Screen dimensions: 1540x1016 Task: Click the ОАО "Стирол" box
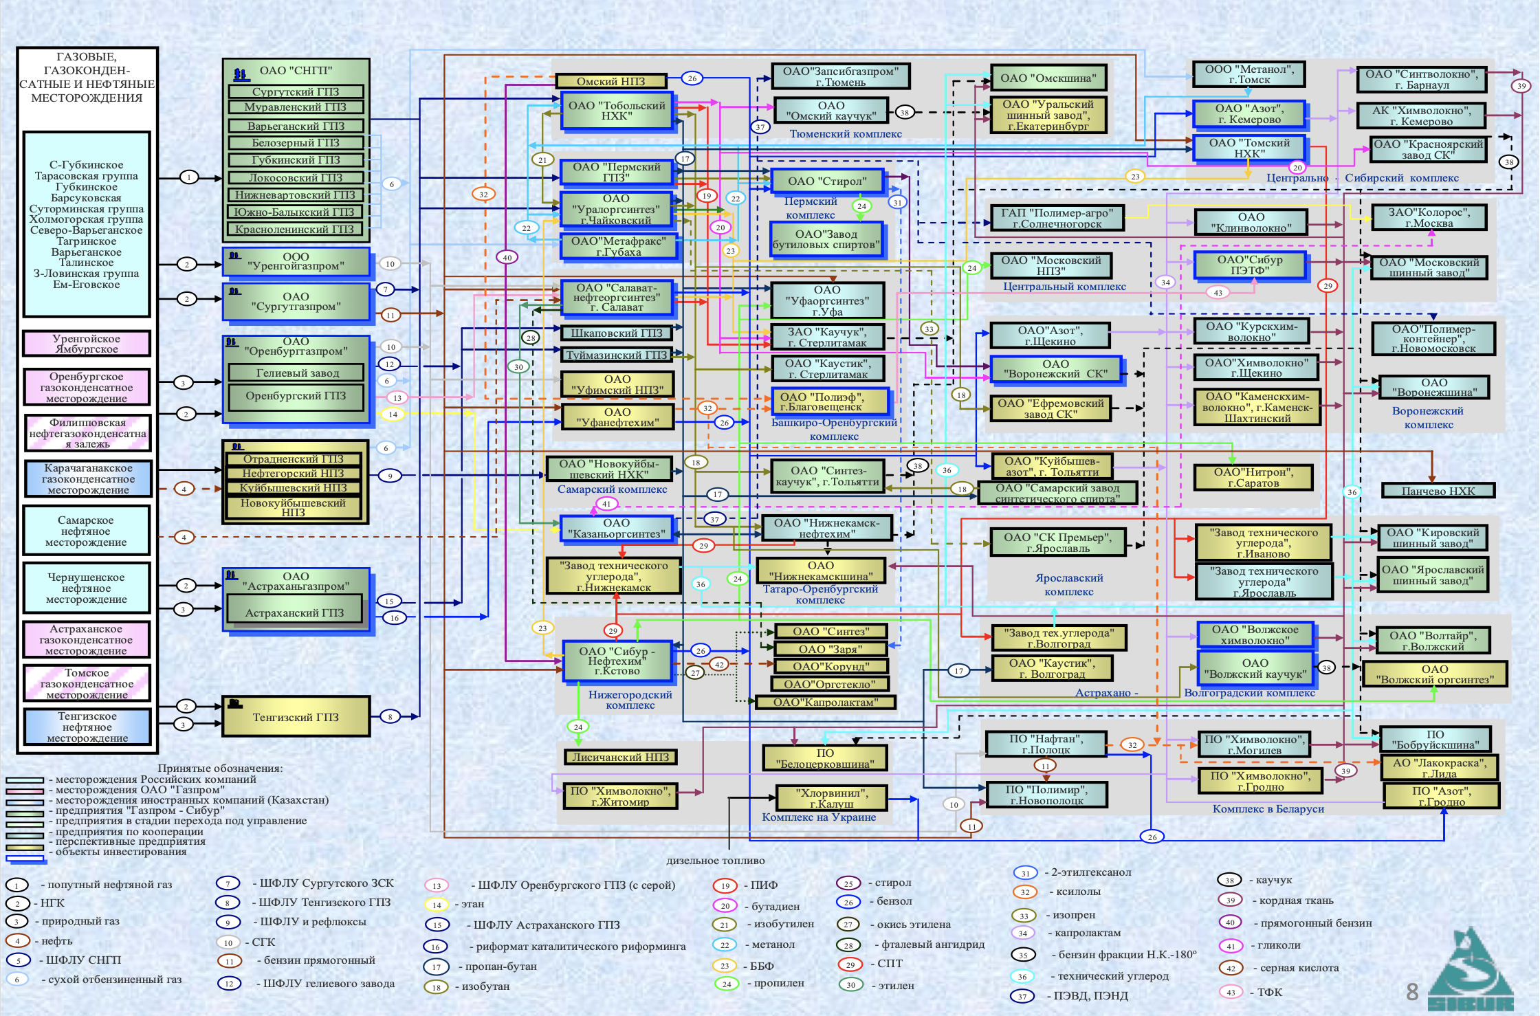[x=827, y=181]
